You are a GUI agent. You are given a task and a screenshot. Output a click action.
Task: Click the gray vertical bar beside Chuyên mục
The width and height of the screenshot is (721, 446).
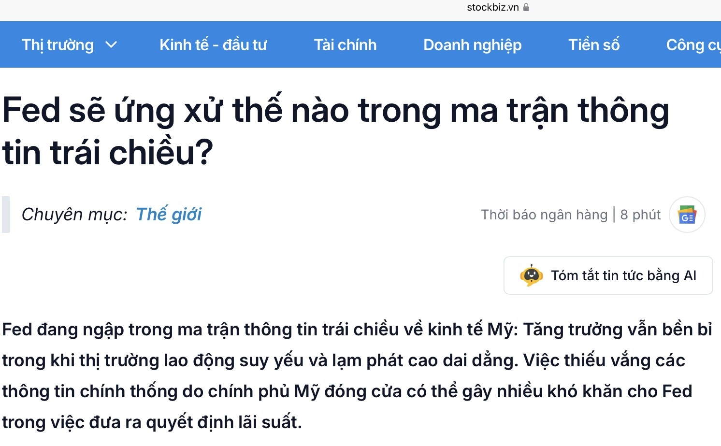coord(6,214)
